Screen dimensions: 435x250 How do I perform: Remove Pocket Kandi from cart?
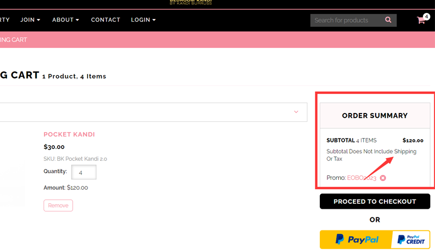pyautogui.click(x=58, y=205)
